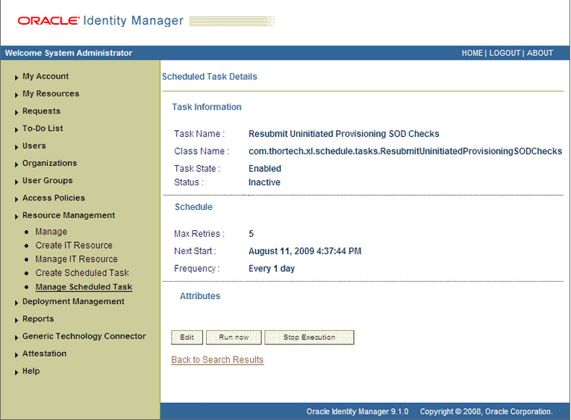Click Next Start 'August 11, 2009 4:37:44 PM'
Screen dimensions: 571x420
pos(305,251)
